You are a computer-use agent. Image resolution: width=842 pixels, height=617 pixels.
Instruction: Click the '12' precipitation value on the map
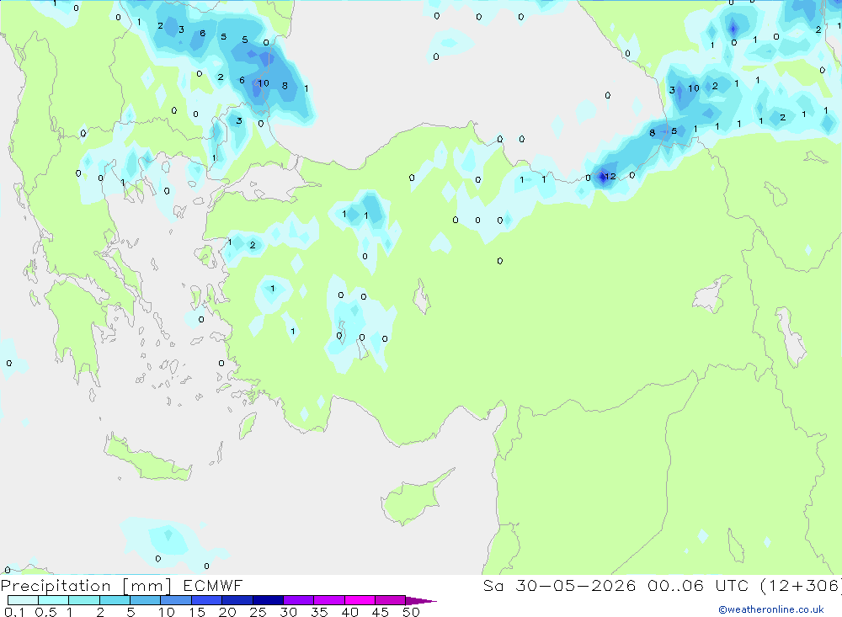coord(610,176)
